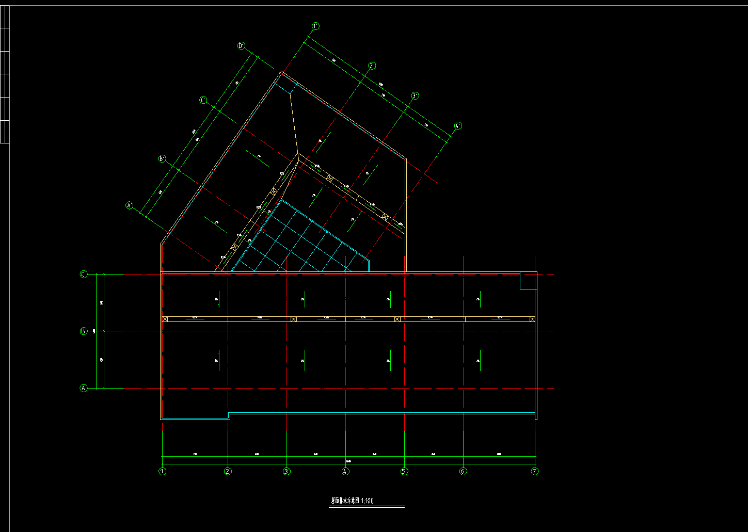The image size is (748, 532).
Task: Select rotated axis bubble A' on left
Action: tap(130, 205)
